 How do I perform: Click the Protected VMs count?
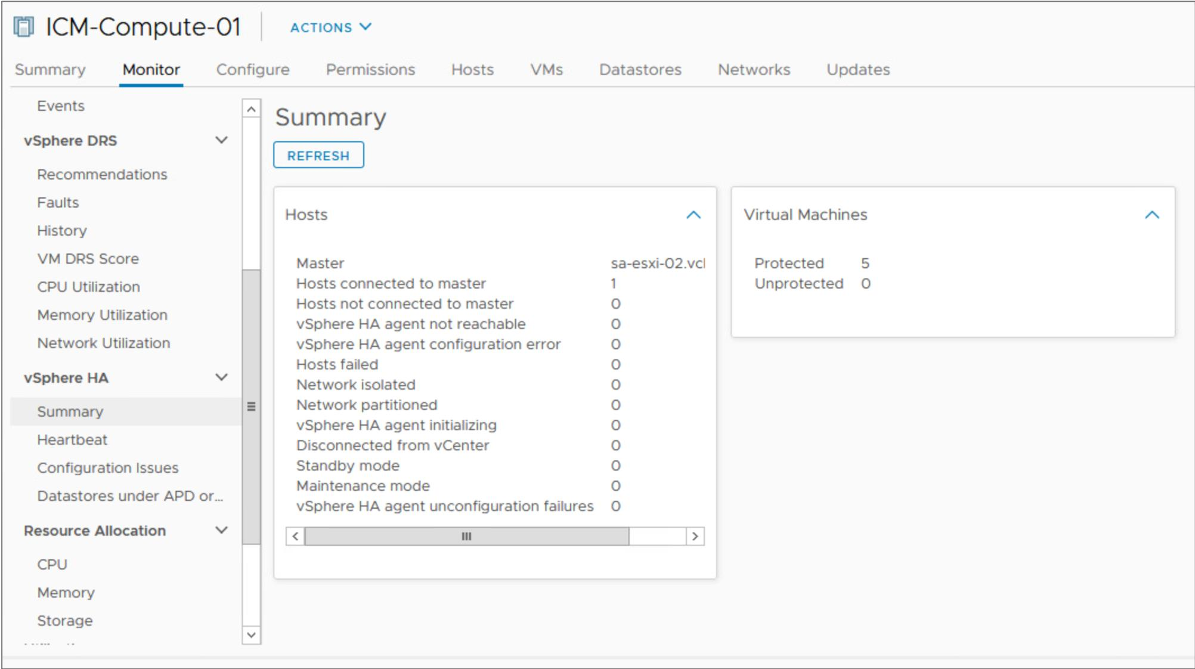click(865, 264)
